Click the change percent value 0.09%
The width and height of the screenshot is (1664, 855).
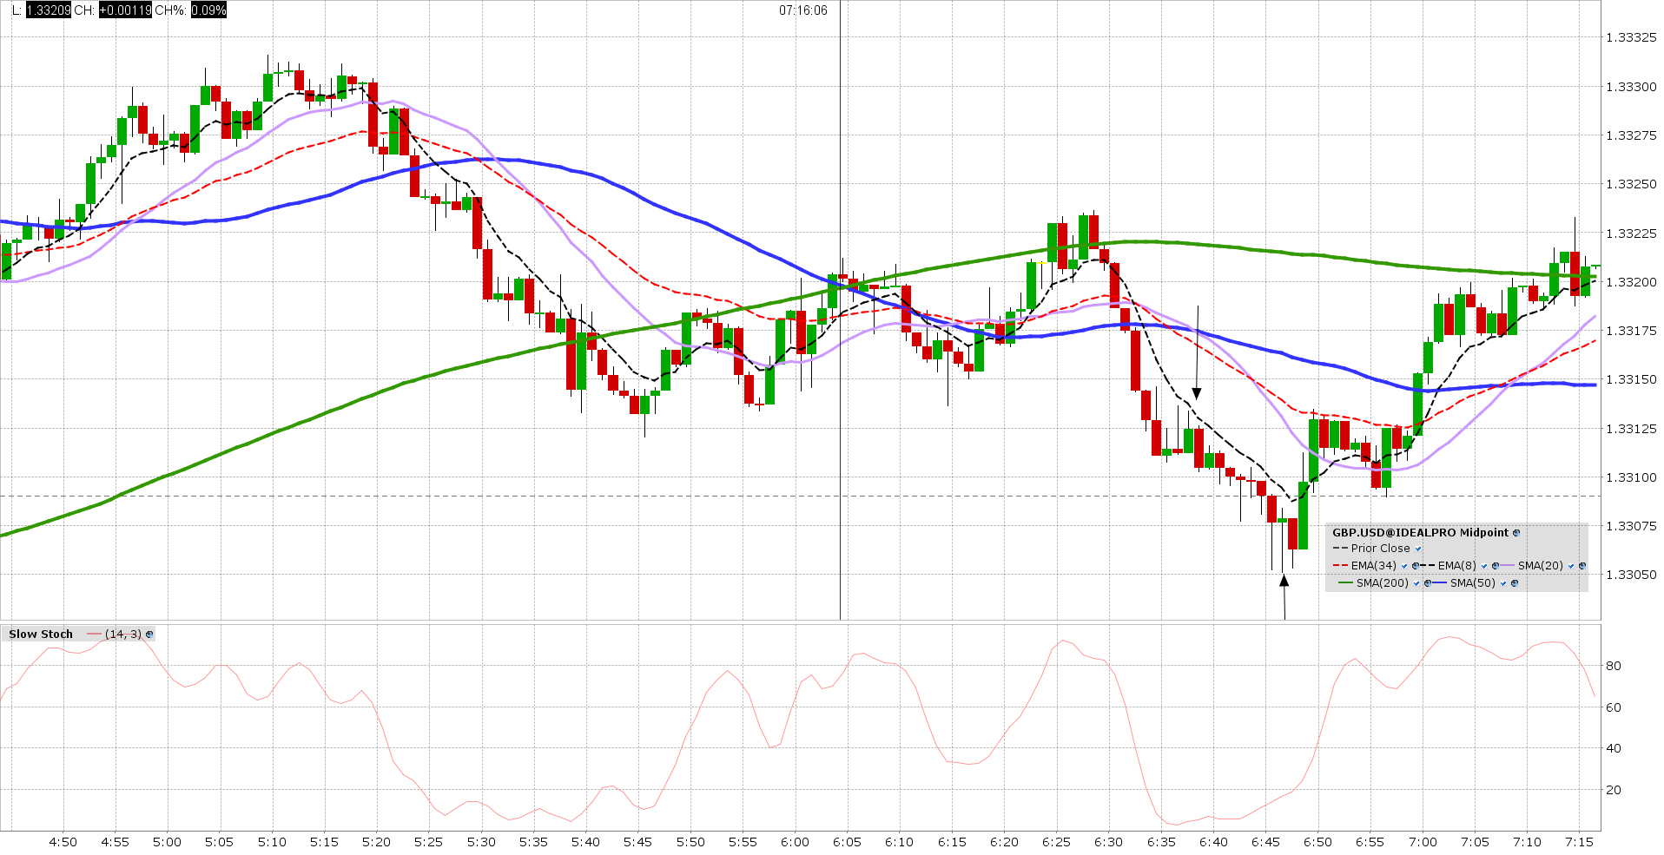point(208,10)
